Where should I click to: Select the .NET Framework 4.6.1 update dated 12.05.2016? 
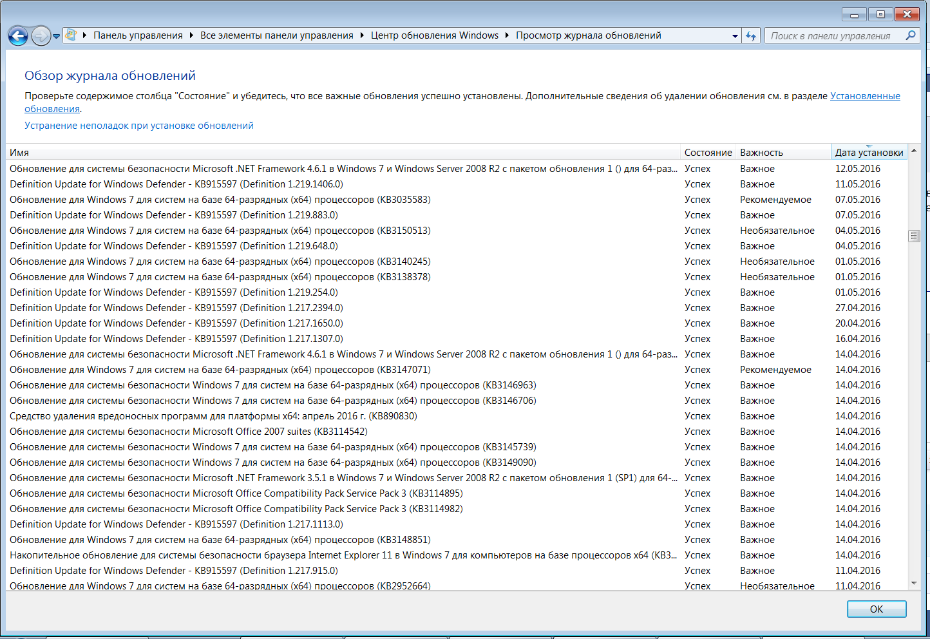tap(457, 169)
